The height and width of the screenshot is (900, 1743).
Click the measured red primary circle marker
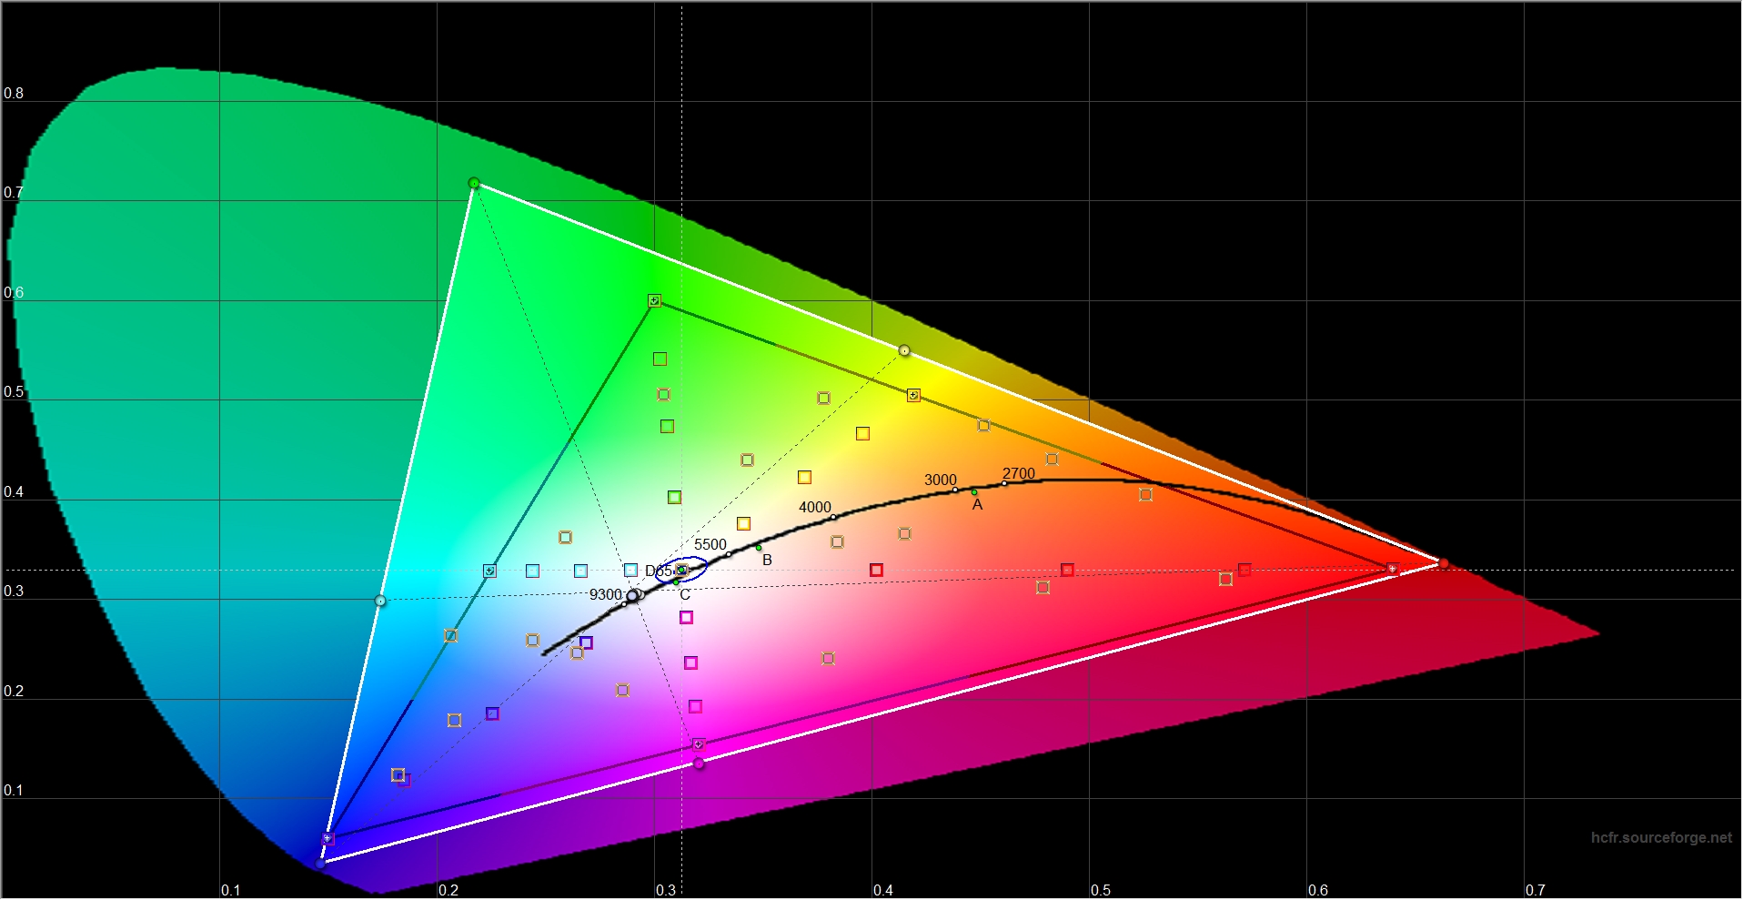coord(1444,563)
